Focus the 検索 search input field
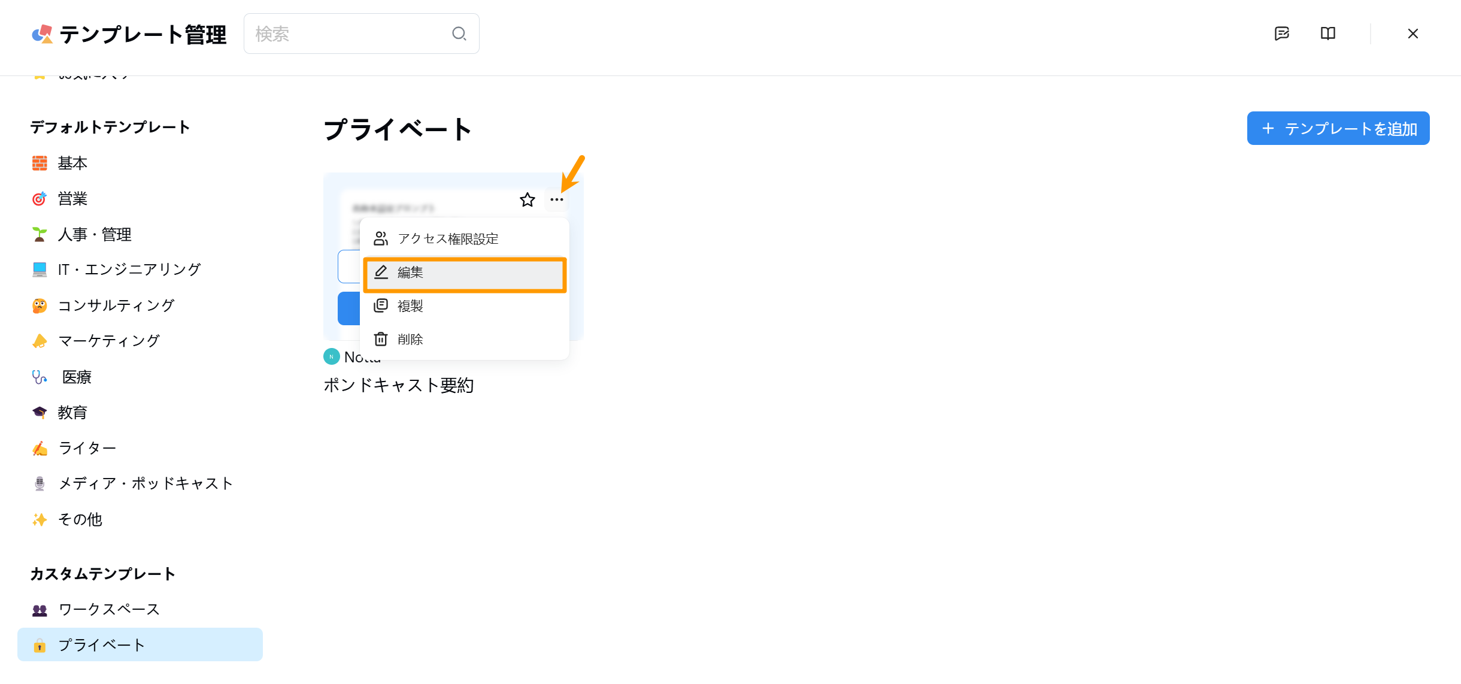Screen dimensions: 1461x684 [x=362, y=34]
